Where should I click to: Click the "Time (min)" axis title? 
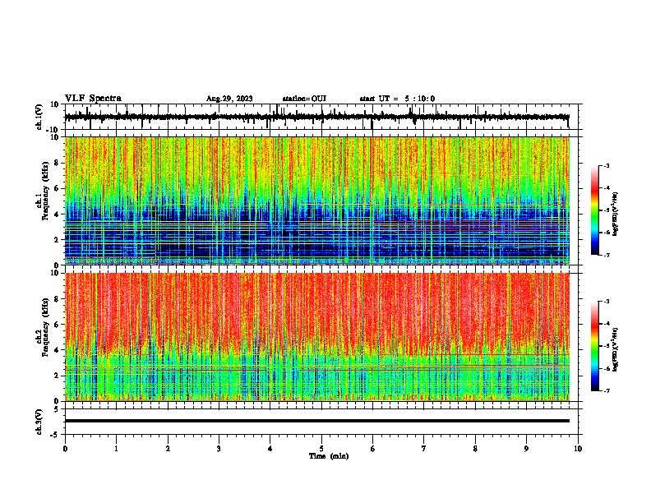(329, 456)
